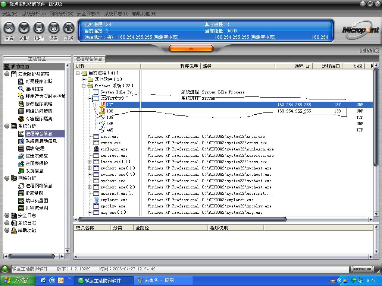The image size is (382, 286).
Task: Open the 系统分析(V) menu
Action: point(34,14)
